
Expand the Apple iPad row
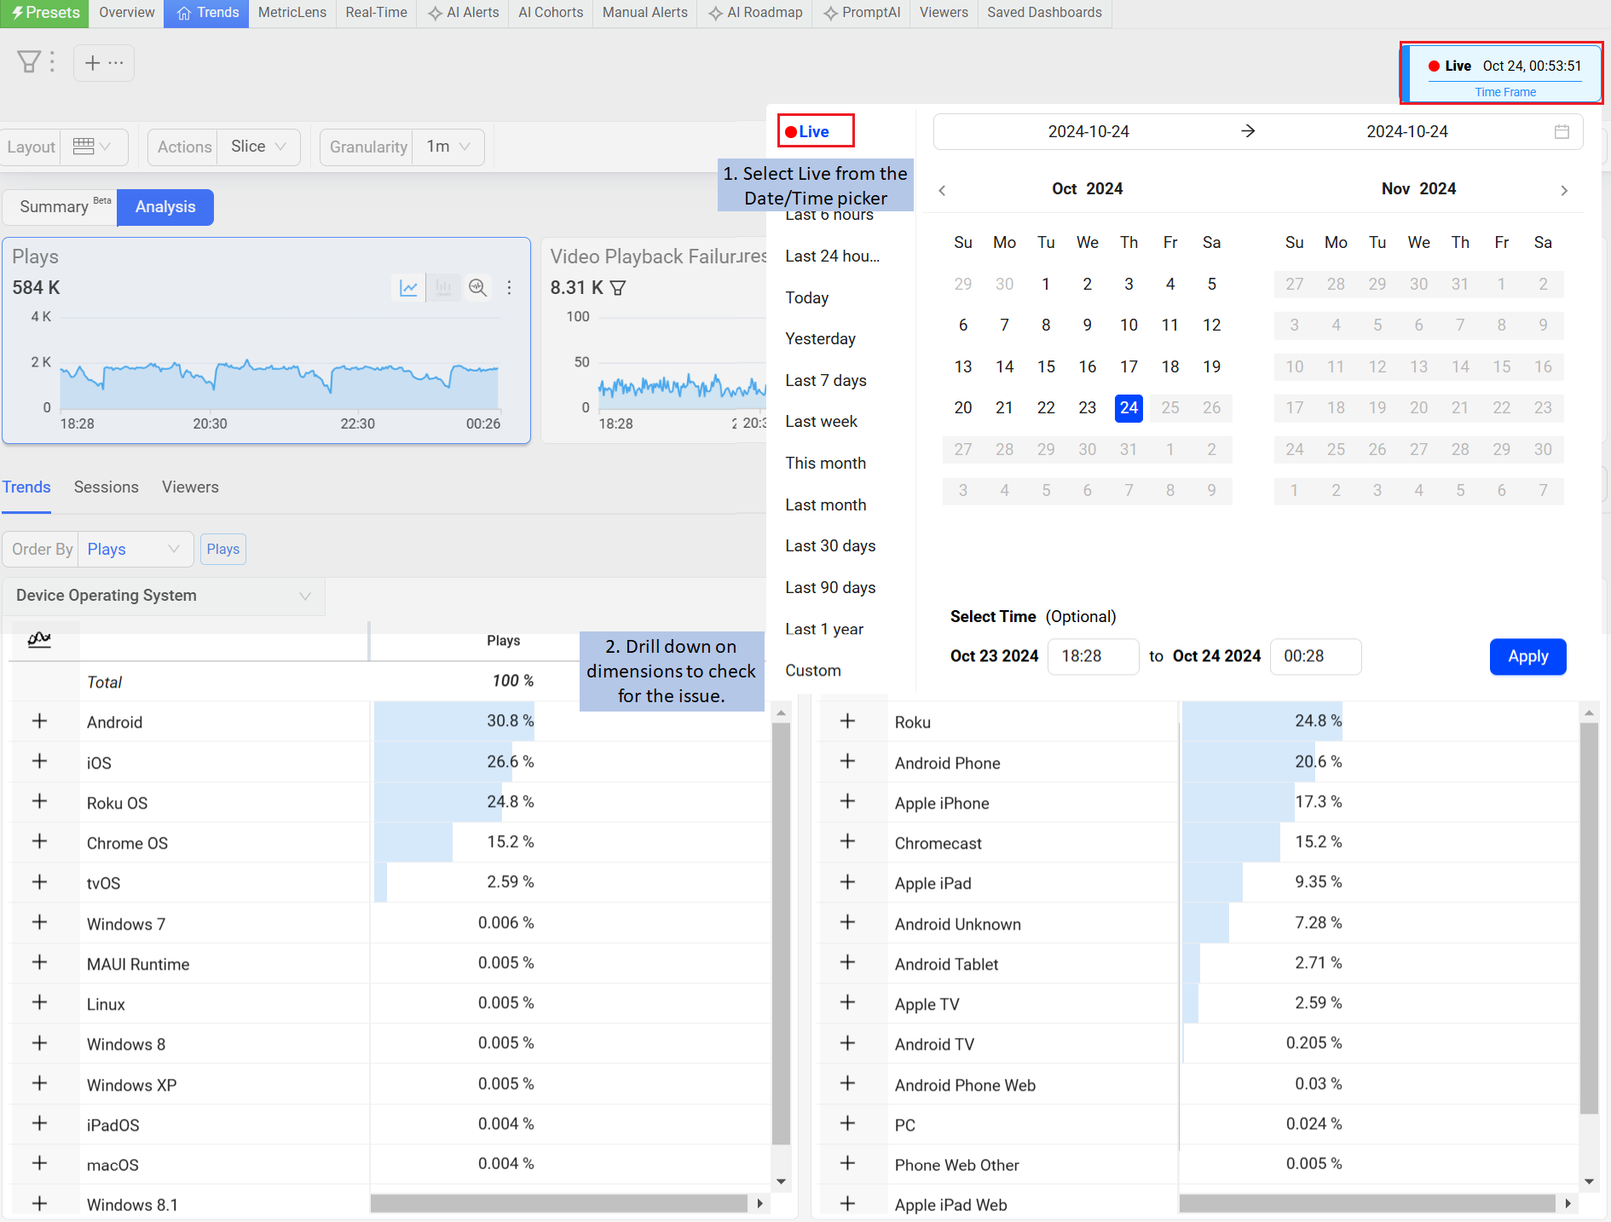click(847, 882)
